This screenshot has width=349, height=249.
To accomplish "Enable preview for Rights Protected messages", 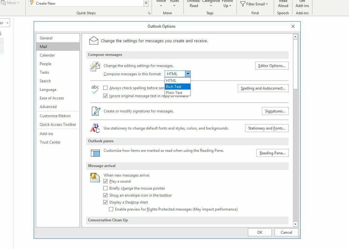I will [x=111, y=209].
